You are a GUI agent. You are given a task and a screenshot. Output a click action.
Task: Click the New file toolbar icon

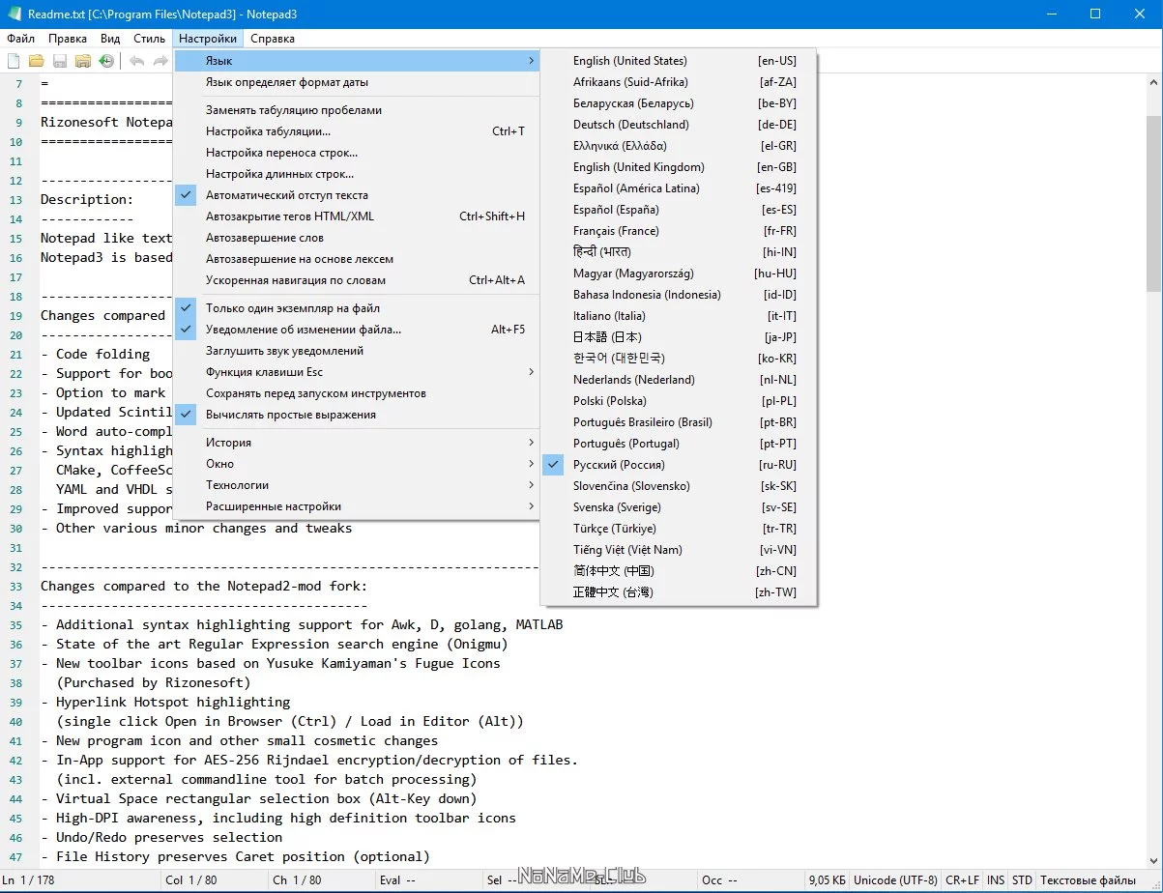pos(14,61)
